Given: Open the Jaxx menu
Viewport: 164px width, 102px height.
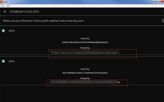Looking at the screenshot, I should (x=3, y=6).
